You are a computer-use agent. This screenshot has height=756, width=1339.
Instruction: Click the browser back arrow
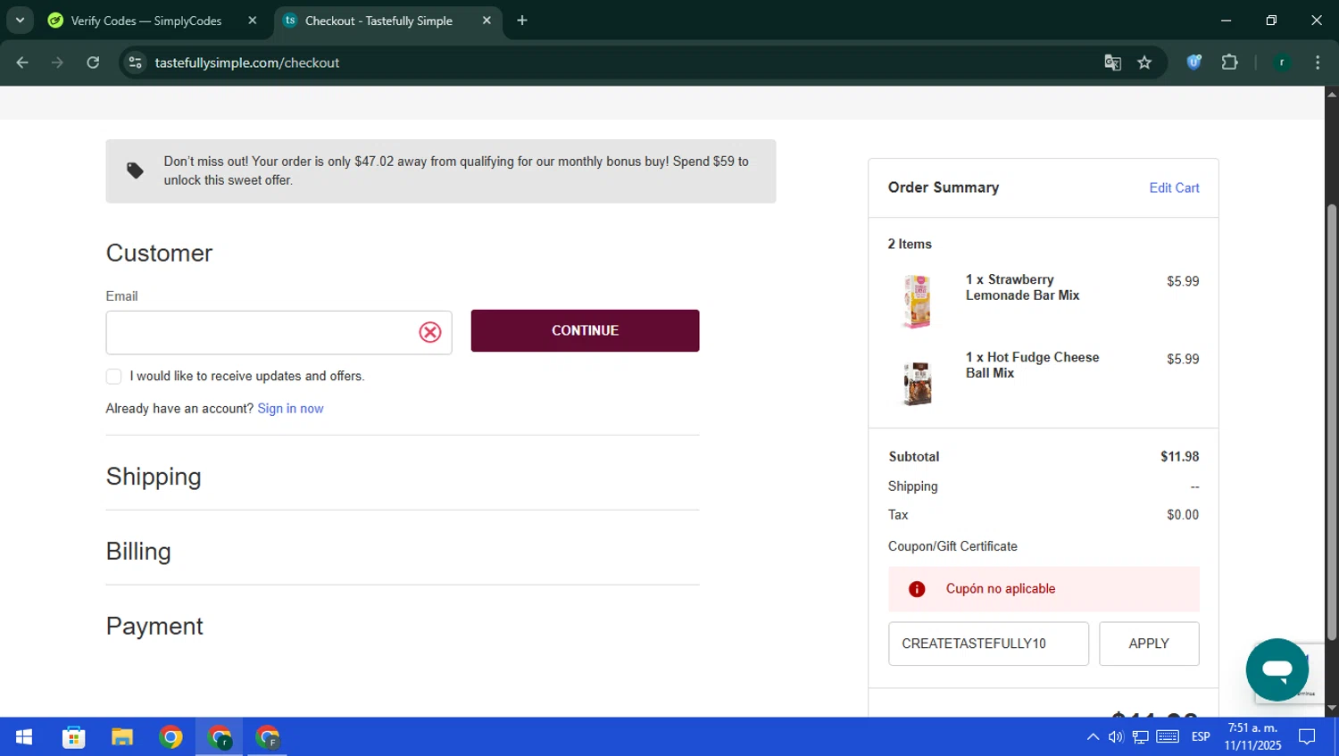point(22,62)
